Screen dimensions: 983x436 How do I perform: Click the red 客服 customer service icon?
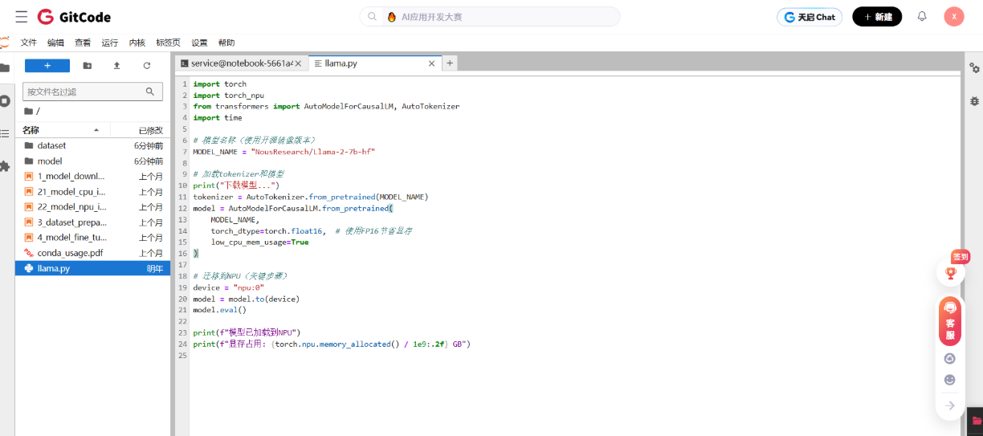(x=950, y=321)
